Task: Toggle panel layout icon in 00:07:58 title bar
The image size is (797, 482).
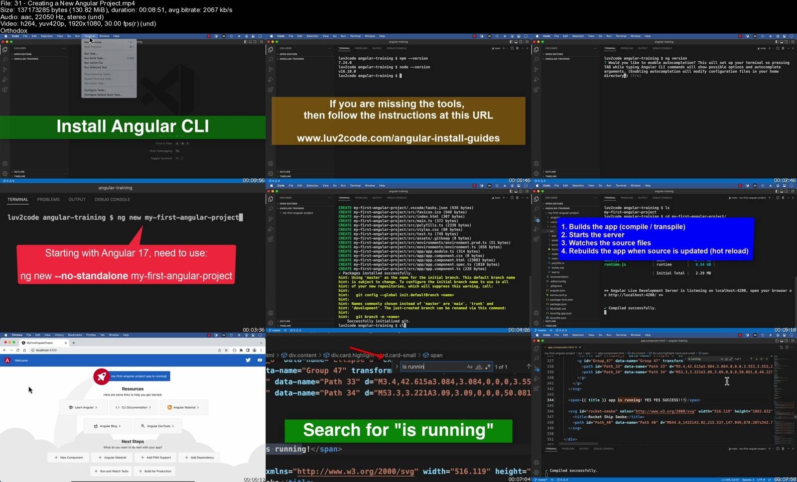Action: click(x=782, y=341)
